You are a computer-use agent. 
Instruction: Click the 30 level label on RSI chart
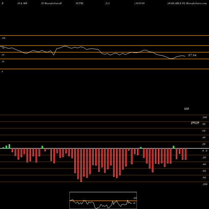(x=3, y=61)
